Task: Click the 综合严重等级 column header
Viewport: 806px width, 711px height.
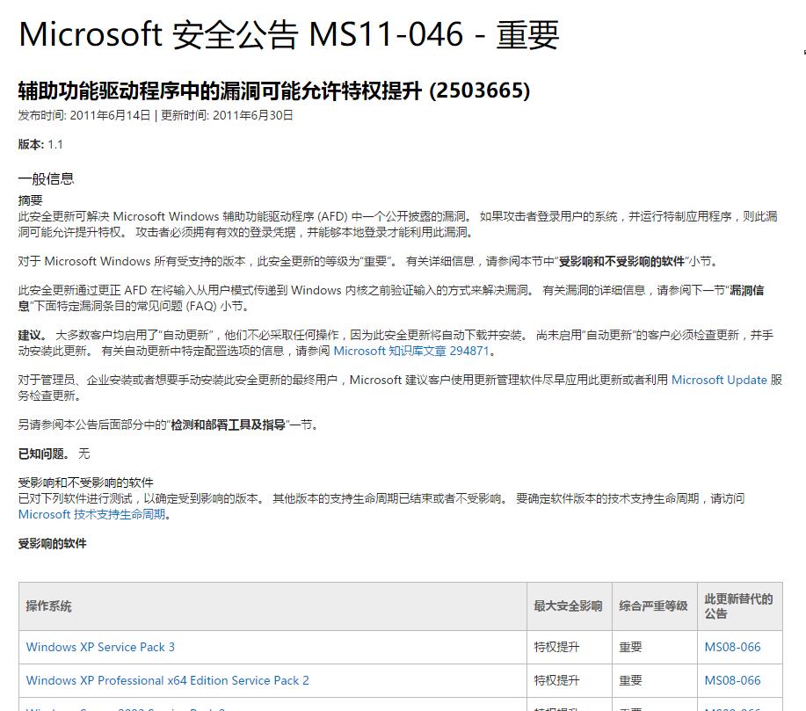Action: pos(653,606)
